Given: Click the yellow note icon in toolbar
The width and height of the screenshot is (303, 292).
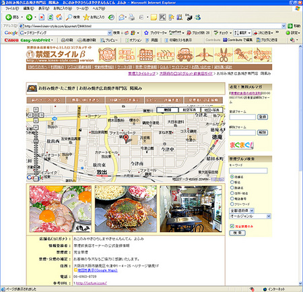Looking at the screenshot, I should (x=154, y=18).
